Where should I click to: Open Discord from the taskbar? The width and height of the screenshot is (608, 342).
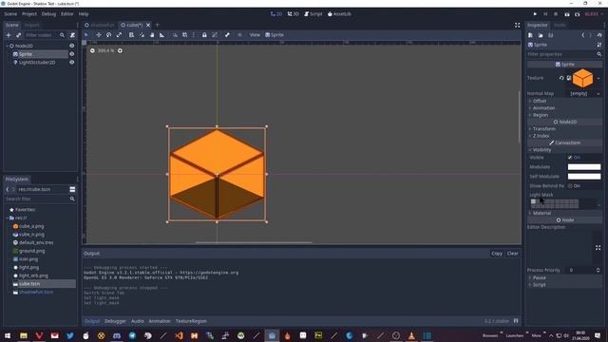[117, 335]
